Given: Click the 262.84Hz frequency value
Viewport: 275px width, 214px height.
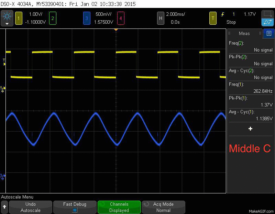Looking at the screenshot, I should pos(263,91).
